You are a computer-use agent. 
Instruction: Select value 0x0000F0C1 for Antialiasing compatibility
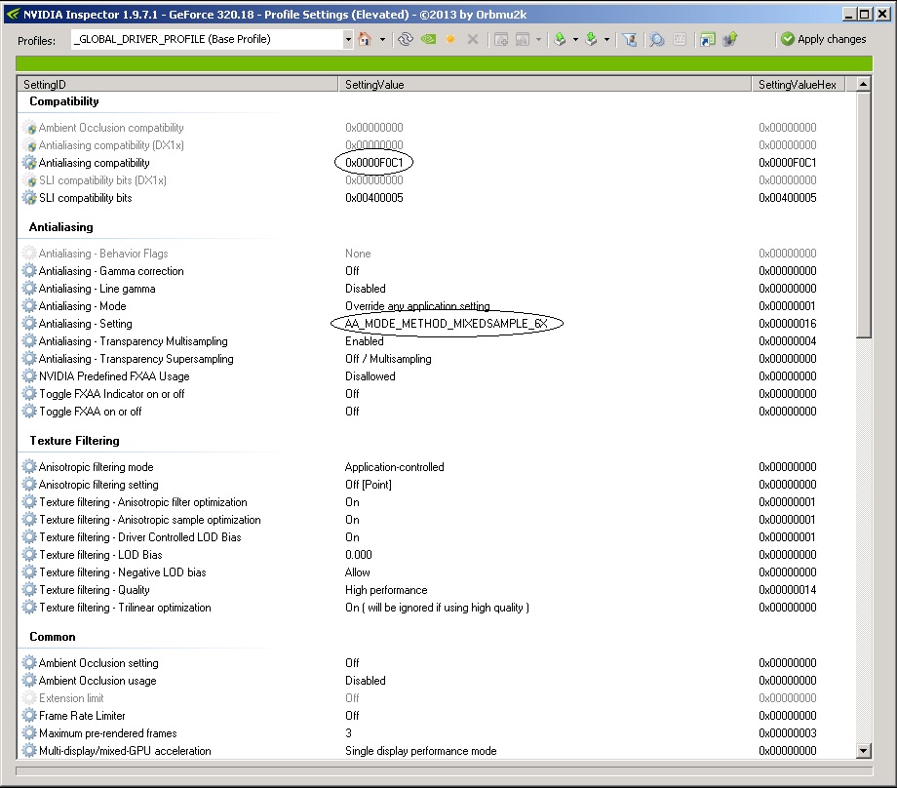click(x=374, y=163)
